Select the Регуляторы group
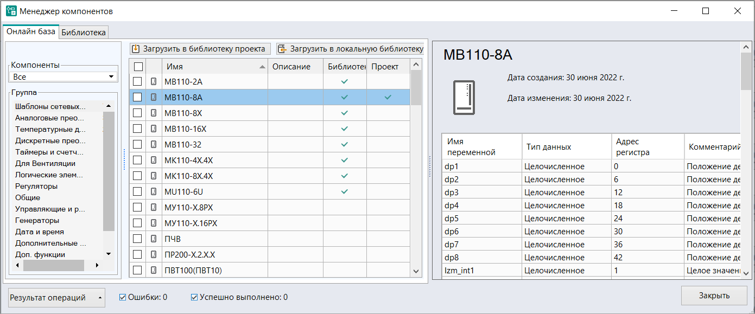The height and width of the screenshot is (314, 755). point(36,186)
